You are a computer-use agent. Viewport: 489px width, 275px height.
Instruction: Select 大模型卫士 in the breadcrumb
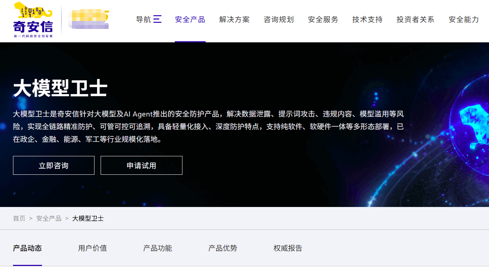click(88, 219)
